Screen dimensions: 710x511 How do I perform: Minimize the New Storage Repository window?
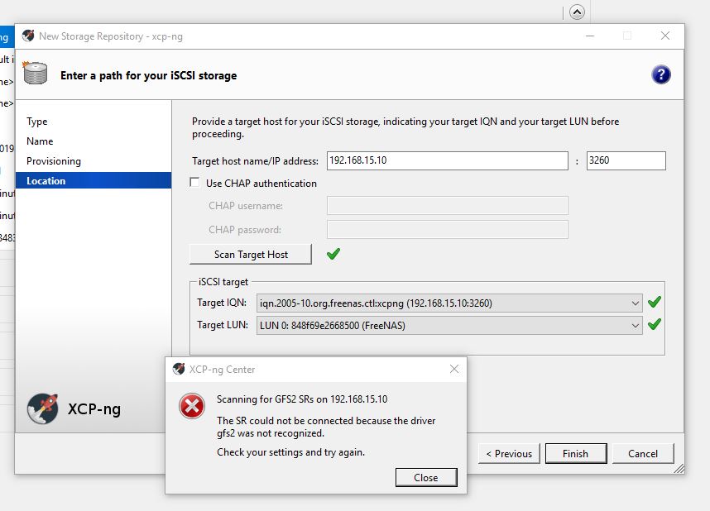[x=590, y=36]
